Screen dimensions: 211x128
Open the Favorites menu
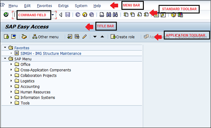click(x=44, y=6)
